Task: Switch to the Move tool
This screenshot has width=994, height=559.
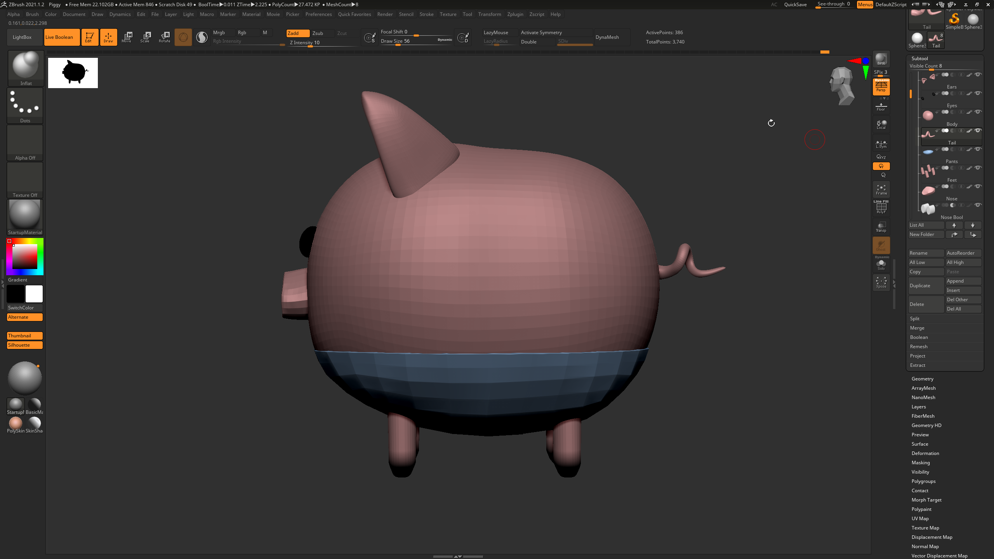Action: coord(127,37)
